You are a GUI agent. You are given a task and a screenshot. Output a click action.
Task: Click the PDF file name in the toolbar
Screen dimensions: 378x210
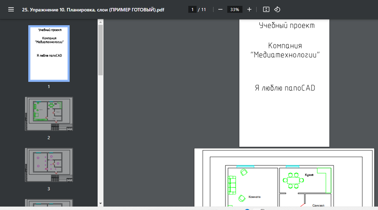tap(93, 9)
